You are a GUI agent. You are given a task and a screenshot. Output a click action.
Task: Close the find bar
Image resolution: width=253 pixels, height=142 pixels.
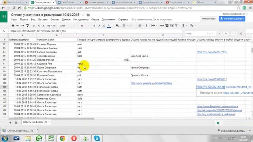coord(241,34)
